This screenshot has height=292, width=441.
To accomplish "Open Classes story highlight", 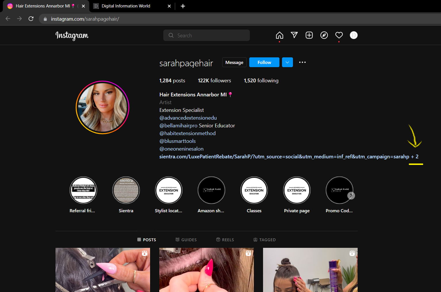I will tap(254, 190).
